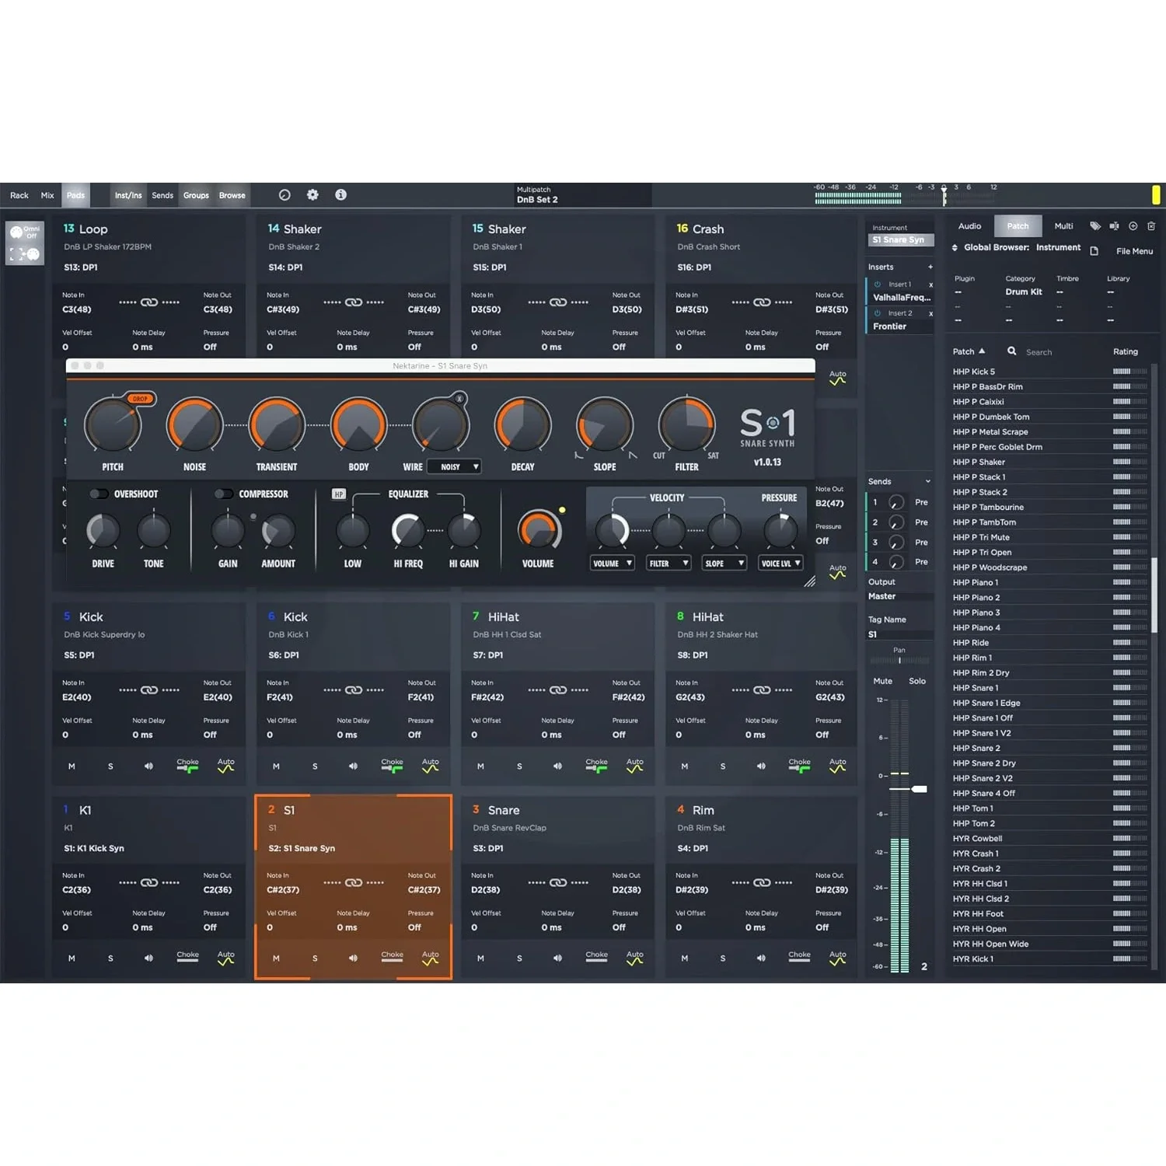Switch to the Mix tab
The image size is (1166, 1166).
click(47, 196)
